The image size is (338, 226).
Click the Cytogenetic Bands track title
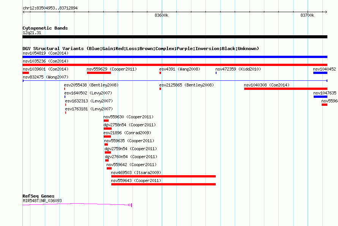(x=45, y=28)
